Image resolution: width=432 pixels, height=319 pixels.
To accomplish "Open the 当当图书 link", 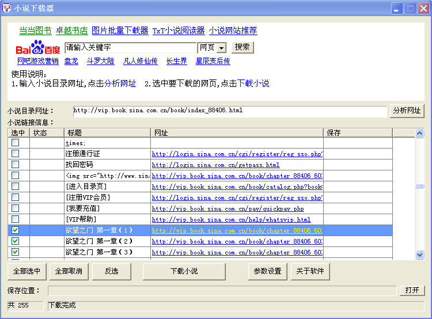I will [35, 31].
